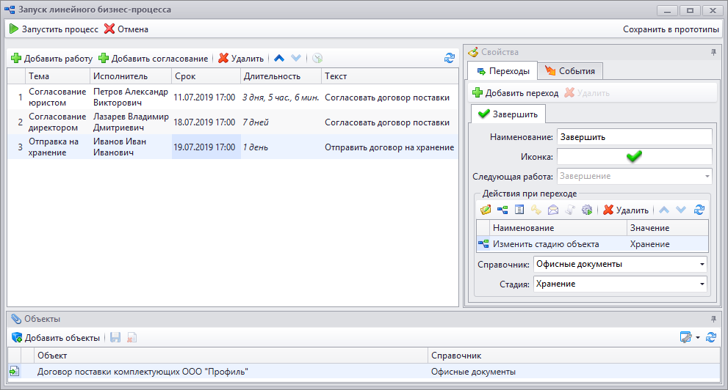Refresh the works list

pos(450,59)
